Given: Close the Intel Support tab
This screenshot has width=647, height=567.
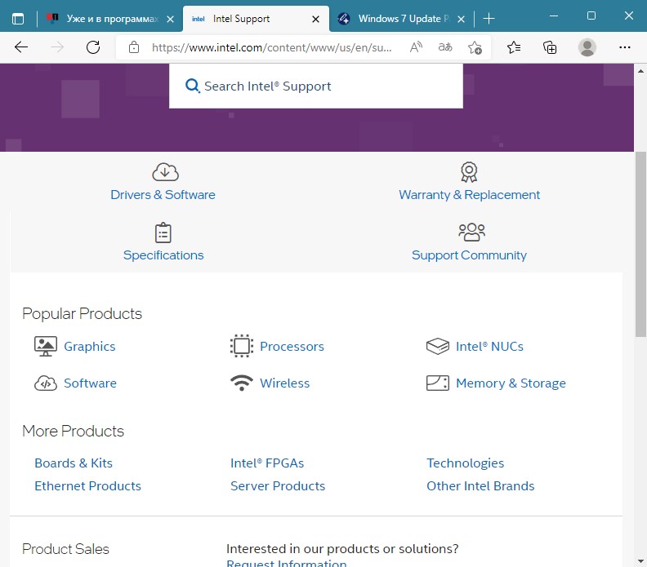Looking at the screenshot, I should pyautogui.click(x=315, y=19).
